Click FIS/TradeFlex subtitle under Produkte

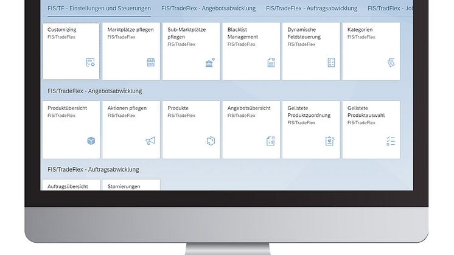[181, 116]
